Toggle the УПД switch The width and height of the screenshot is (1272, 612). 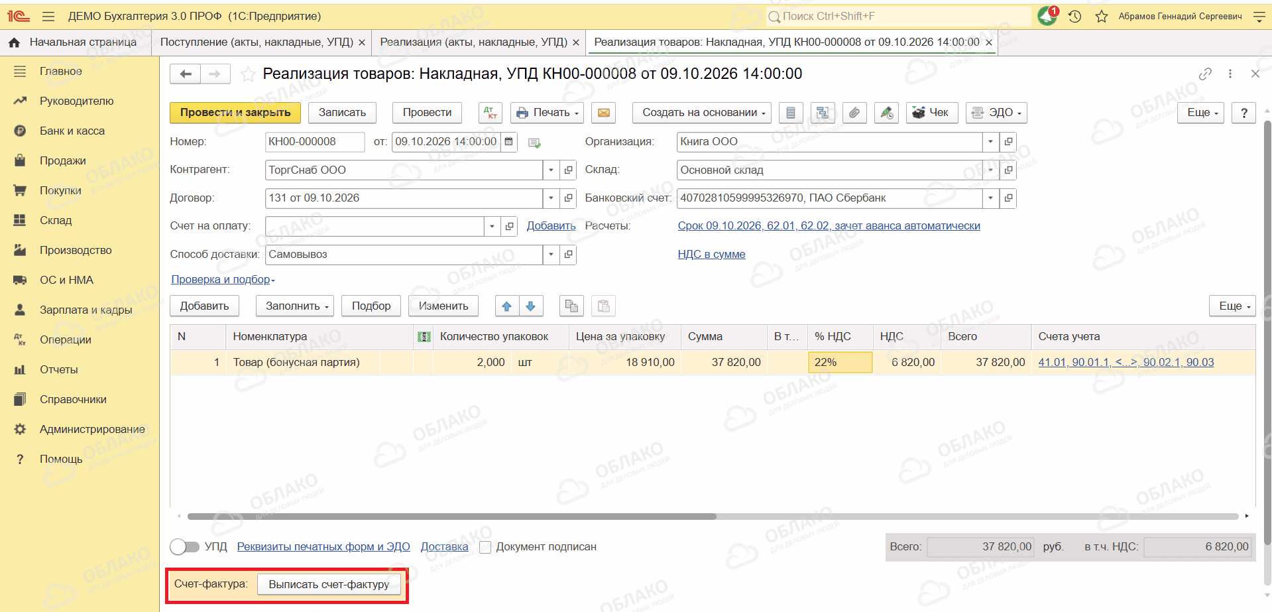184,547
